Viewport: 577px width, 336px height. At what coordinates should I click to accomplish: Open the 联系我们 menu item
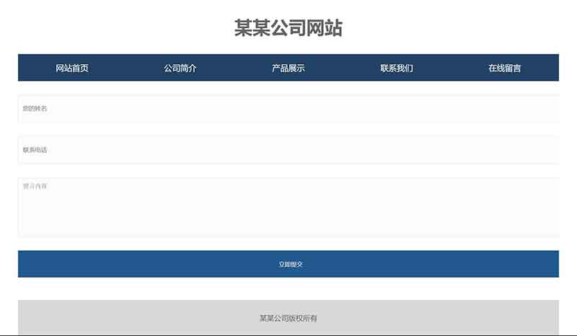coord(397,68)
